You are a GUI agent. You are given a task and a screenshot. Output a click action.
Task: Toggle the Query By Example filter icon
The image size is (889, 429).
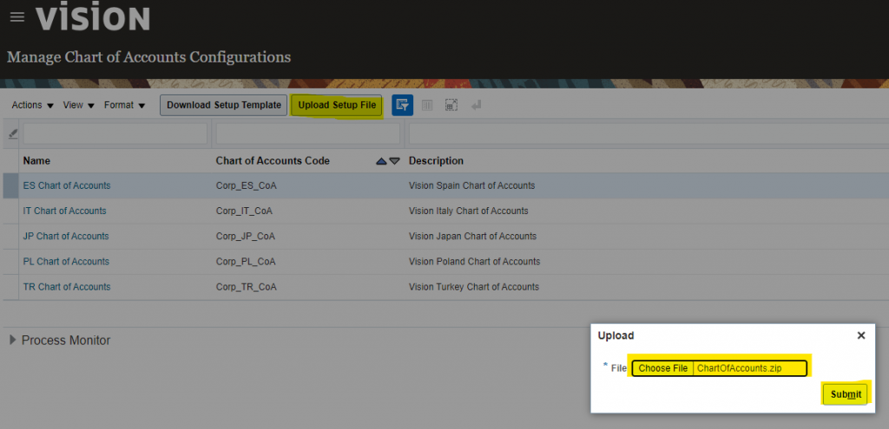pos(401,105)
